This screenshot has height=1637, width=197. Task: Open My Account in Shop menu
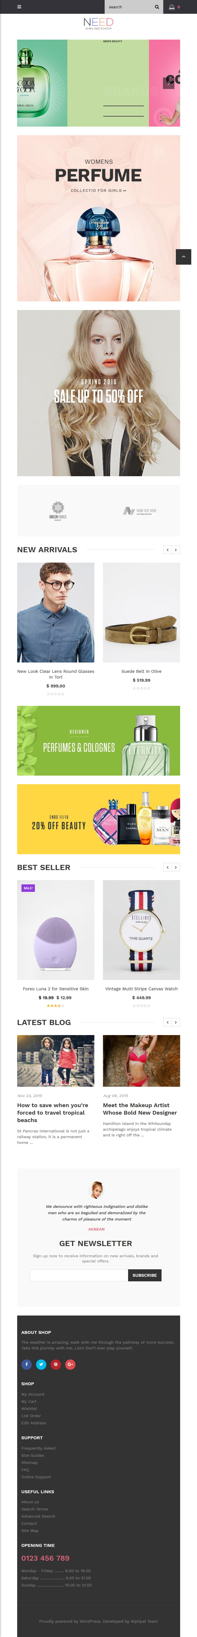pyautogui.click(x=33, y=1394)
